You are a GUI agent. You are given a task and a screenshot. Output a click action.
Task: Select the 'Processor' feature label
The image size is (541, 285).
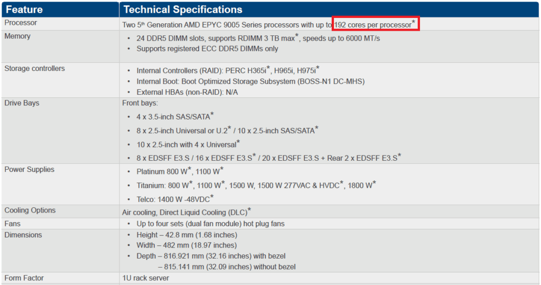[x=21, y=23]
